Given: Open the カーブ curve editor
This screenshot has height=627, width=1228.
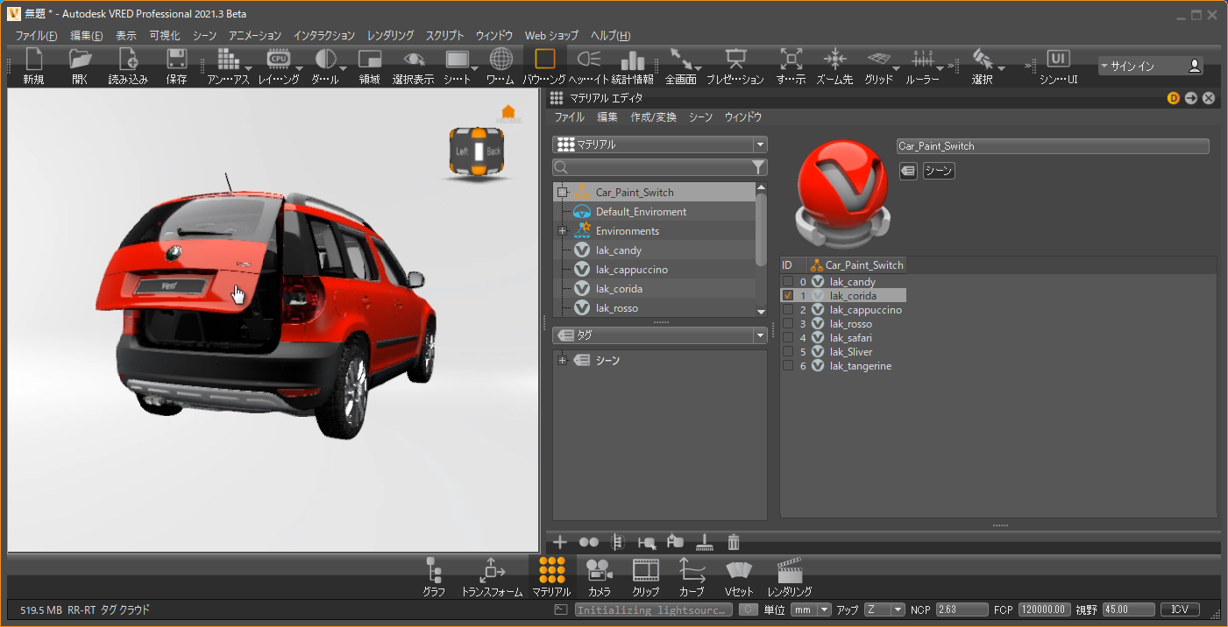Looking at the screenshot, I should (x=692, y=571).
